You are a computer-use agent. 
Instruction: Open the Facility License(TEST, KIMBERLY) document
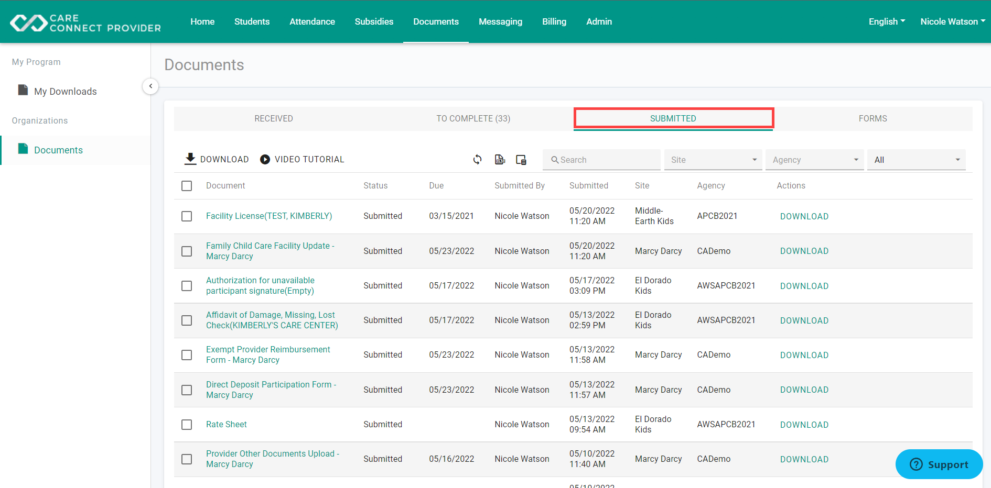click(269, 216)
